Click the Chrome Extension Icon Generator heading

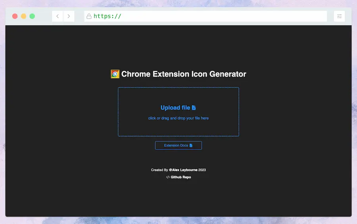(184, 74)
